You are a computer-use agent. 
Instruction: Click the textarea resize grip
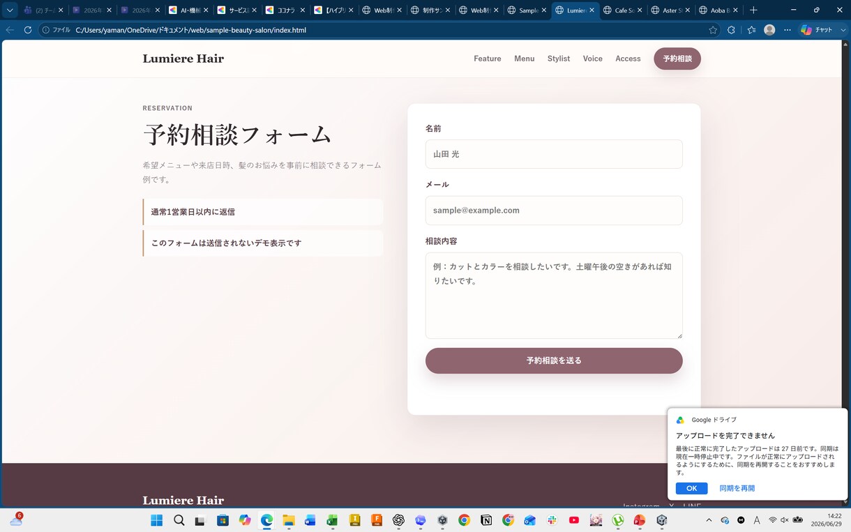(x=679, y=335)
